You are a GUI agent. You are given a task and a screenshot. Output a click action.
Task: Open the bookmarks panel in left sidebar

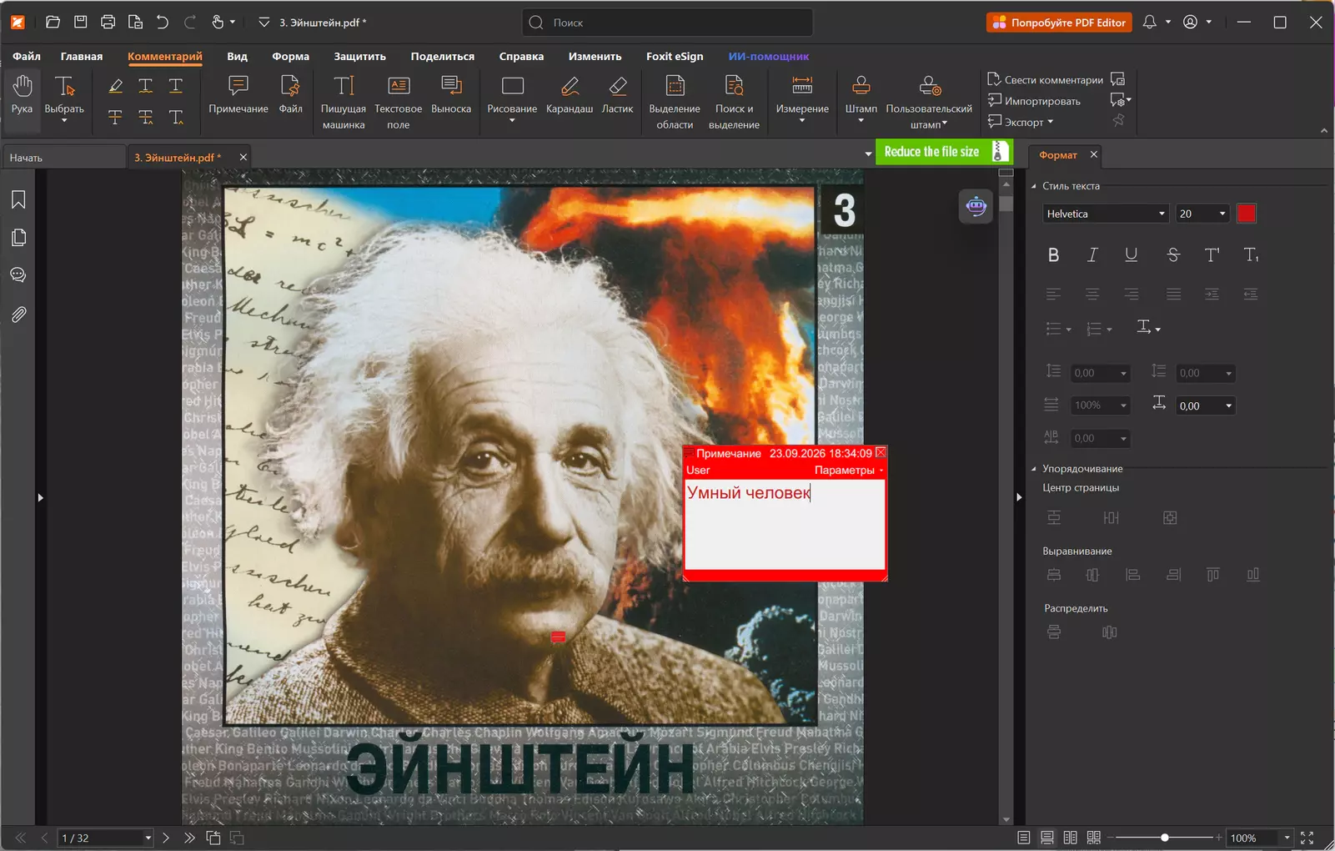pos(18,199)
